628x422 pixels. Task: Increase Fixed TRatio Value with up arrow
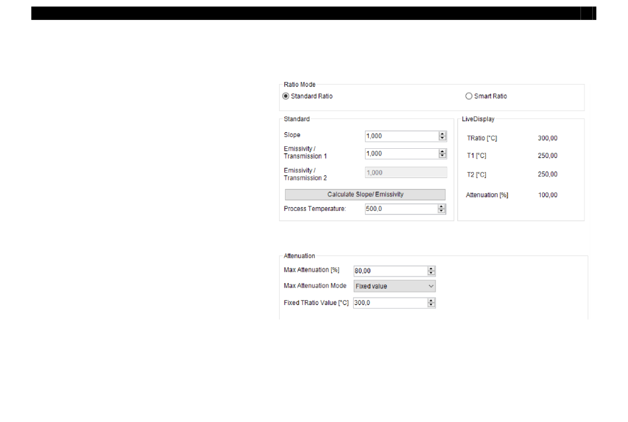click(x=431, y=300)
